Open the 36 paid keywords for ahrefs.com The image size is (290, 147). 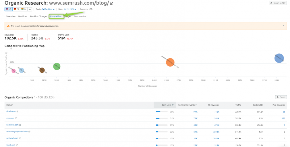coord(284,112)
